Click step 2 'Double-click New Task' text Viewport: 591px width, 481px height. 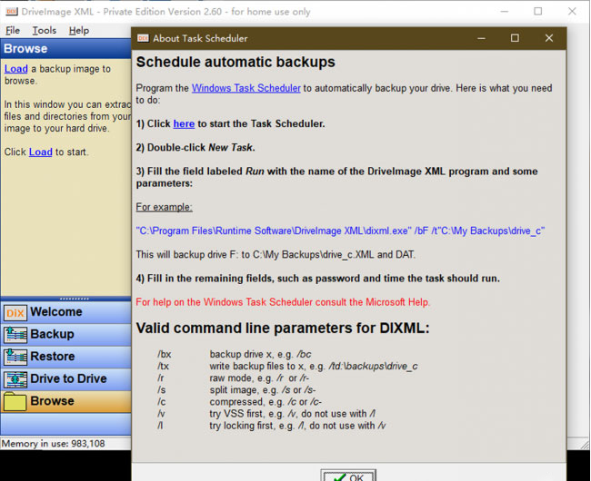(195, 147)
